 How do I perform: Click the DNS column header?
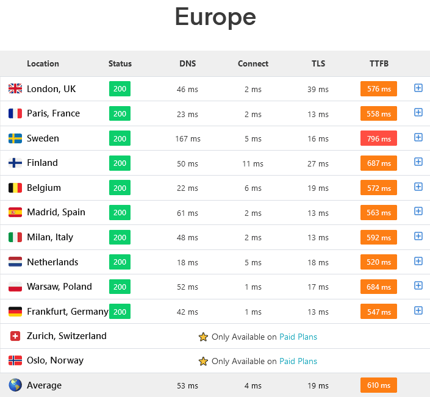coord(188,63)
